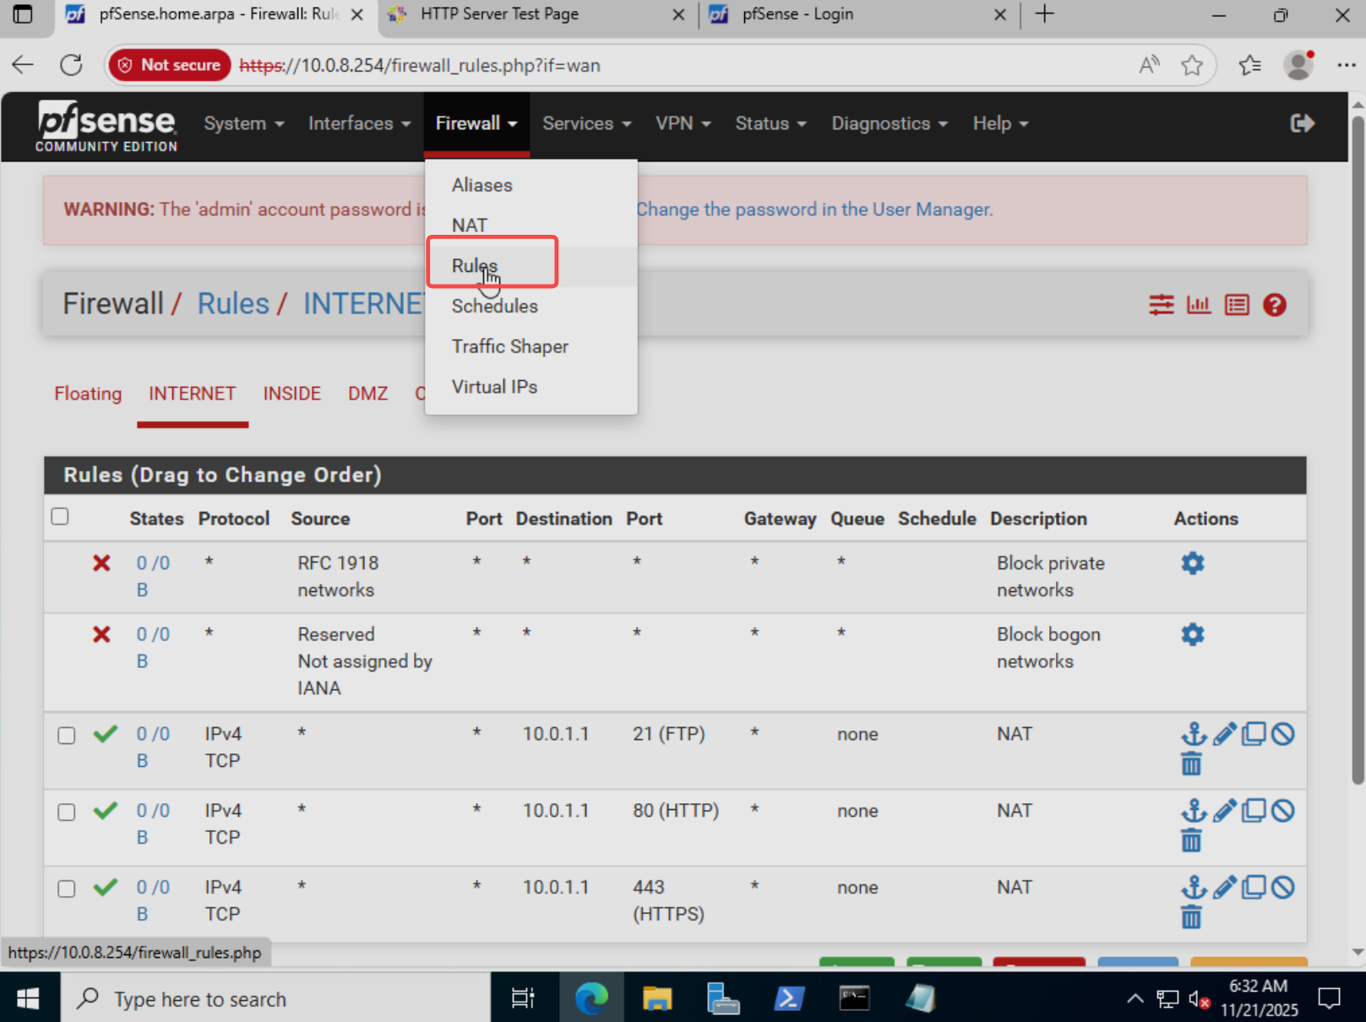Open File Explorer from the taskbar
The height and width of the screenshot is (1022, 1366).
tap(656, 999)
